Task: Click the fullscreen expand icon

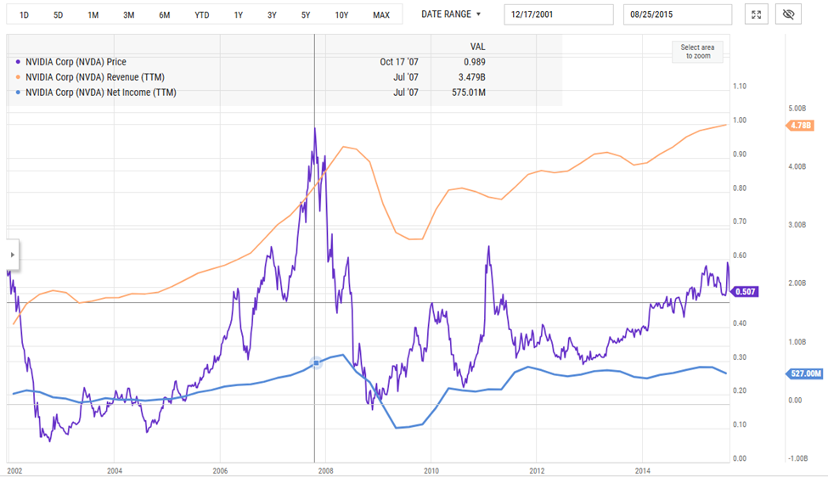Action: pos(756,14)
